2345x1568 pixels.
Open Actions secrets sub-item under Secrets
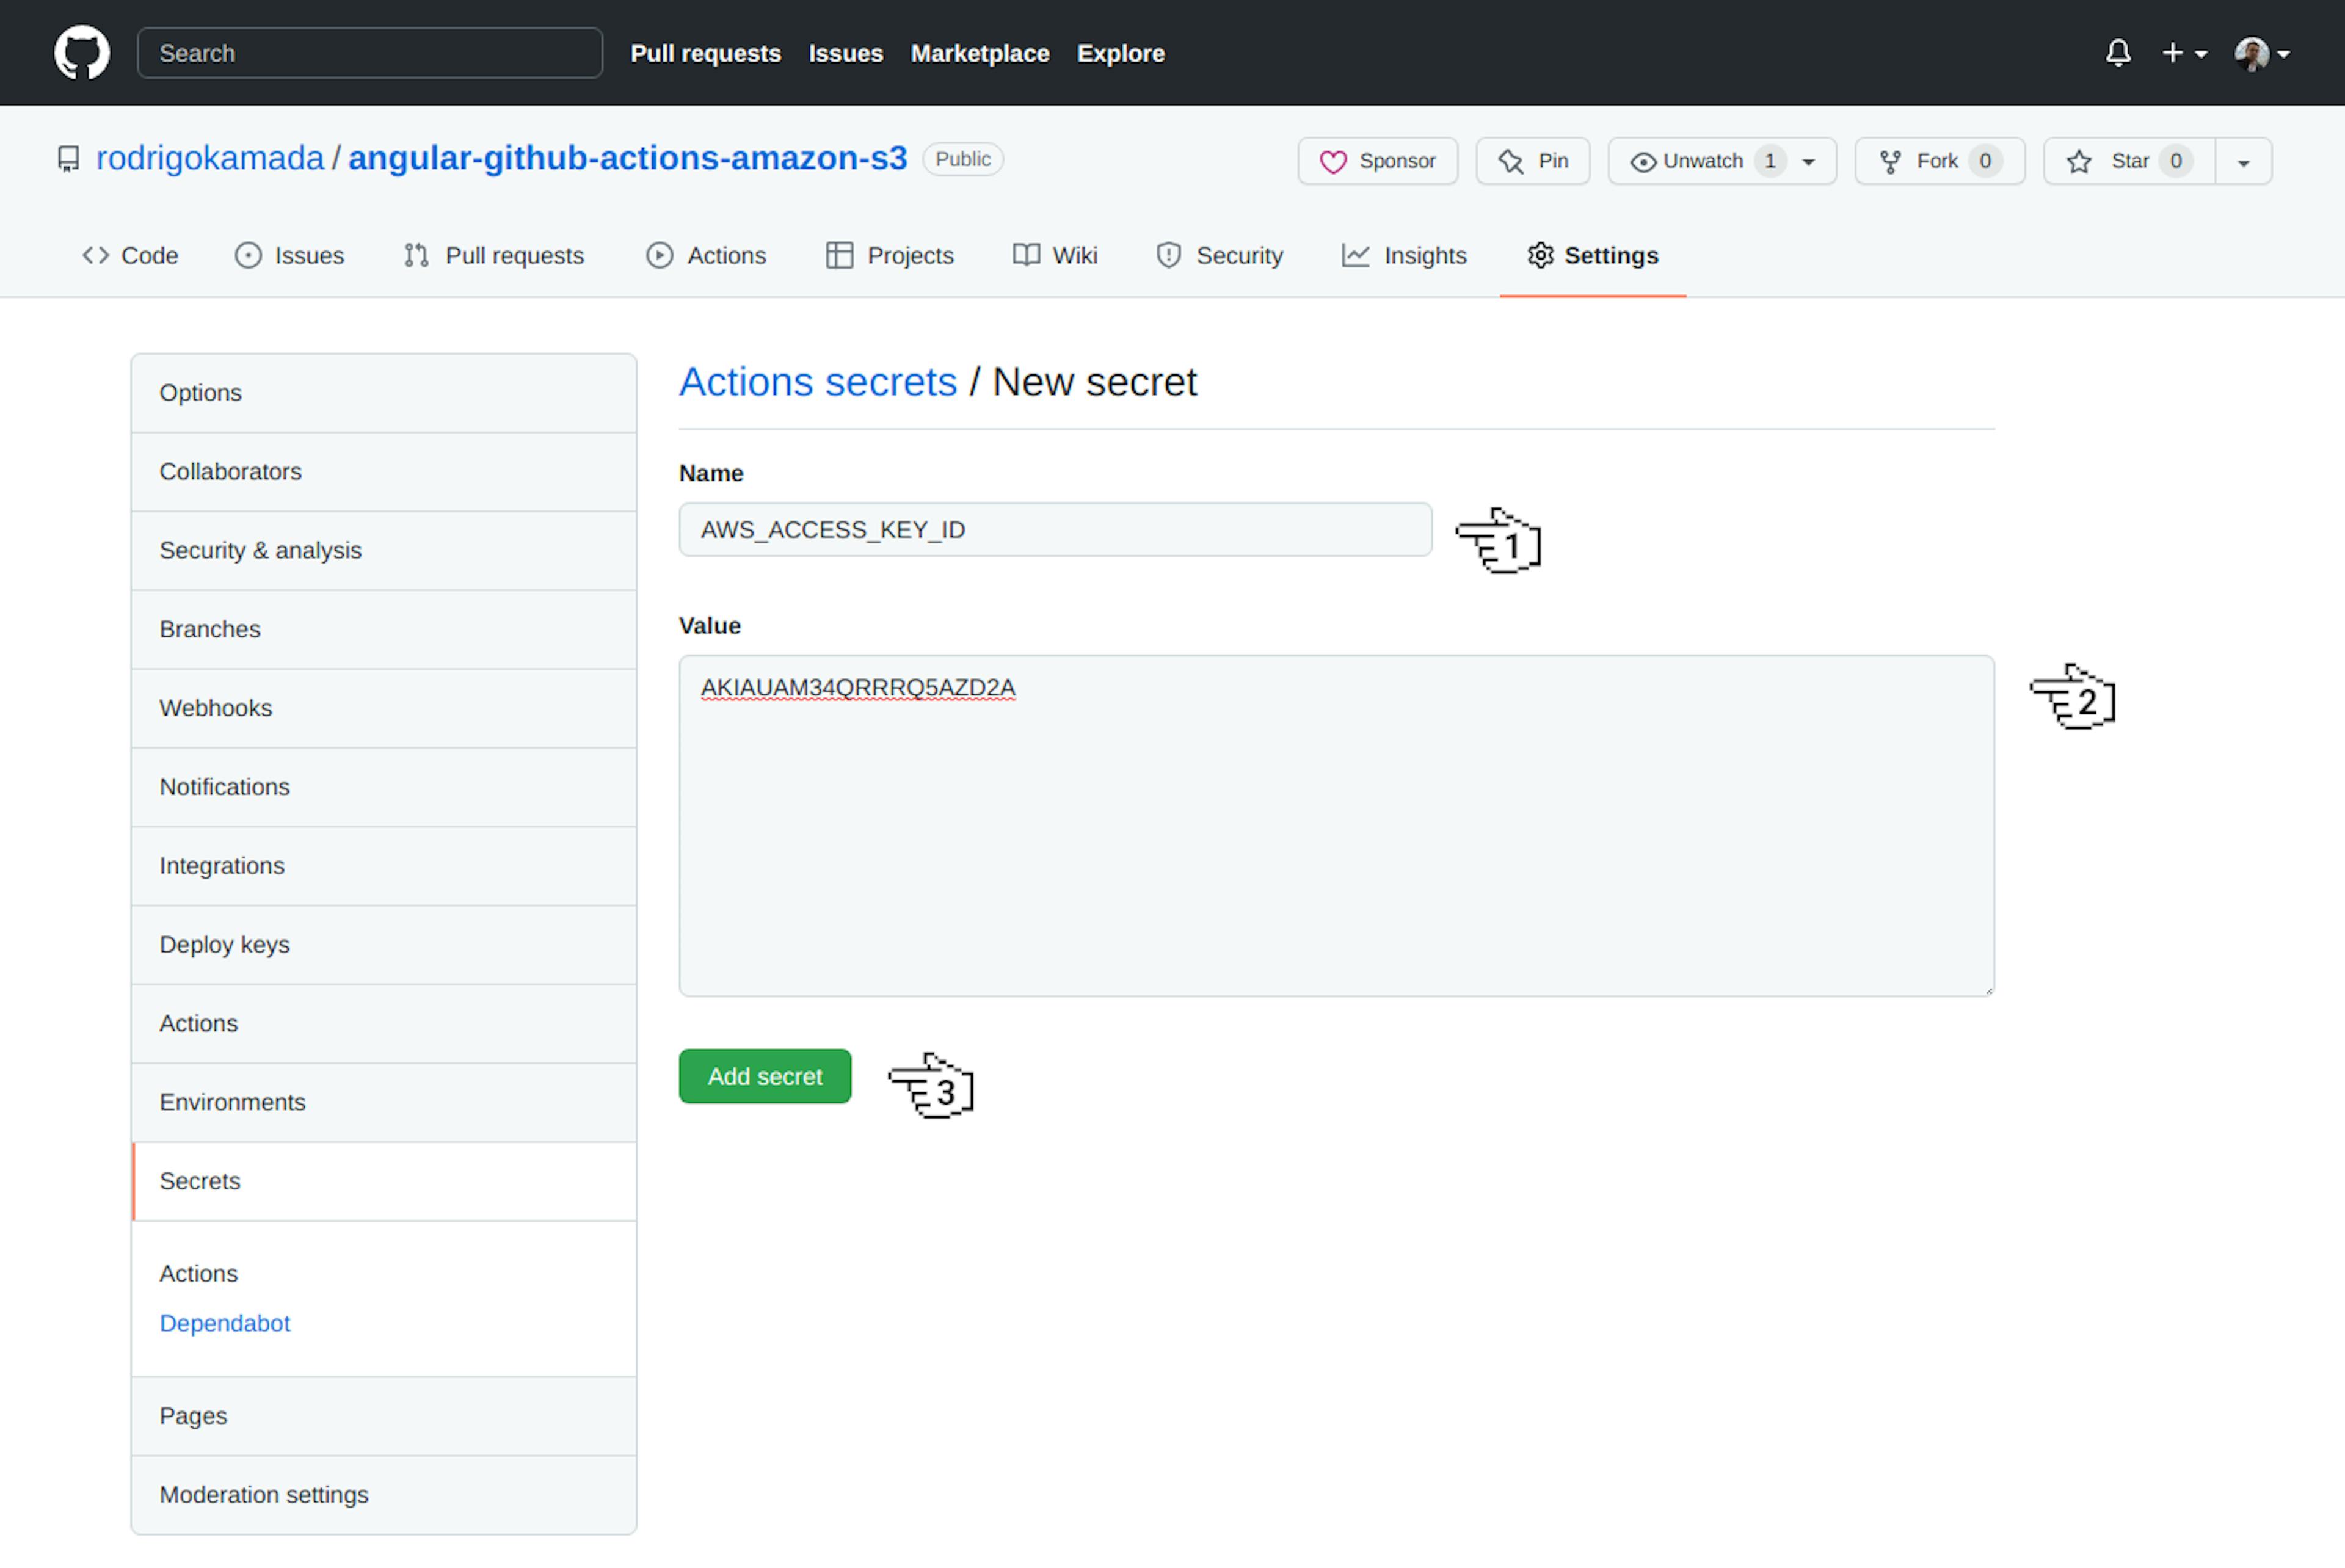point(199,1274)
